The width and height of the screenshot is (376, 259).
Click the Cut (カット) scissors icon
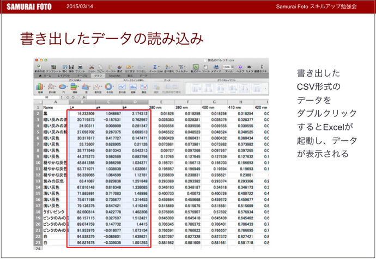click(x=92, y=67)
